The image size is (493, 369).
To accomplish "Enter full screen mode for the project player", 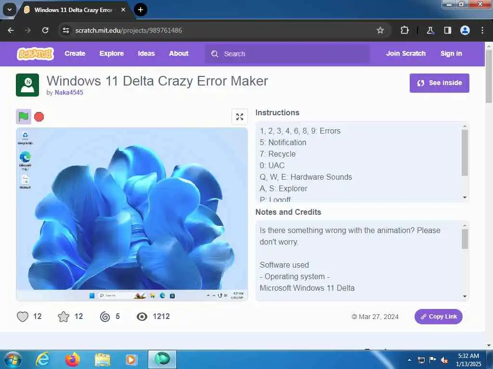I will coord(240,117).
